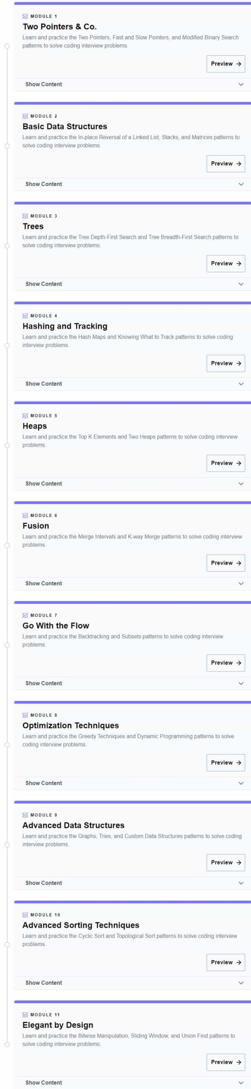Show Content for Optimization Techniques

[44, 783]
